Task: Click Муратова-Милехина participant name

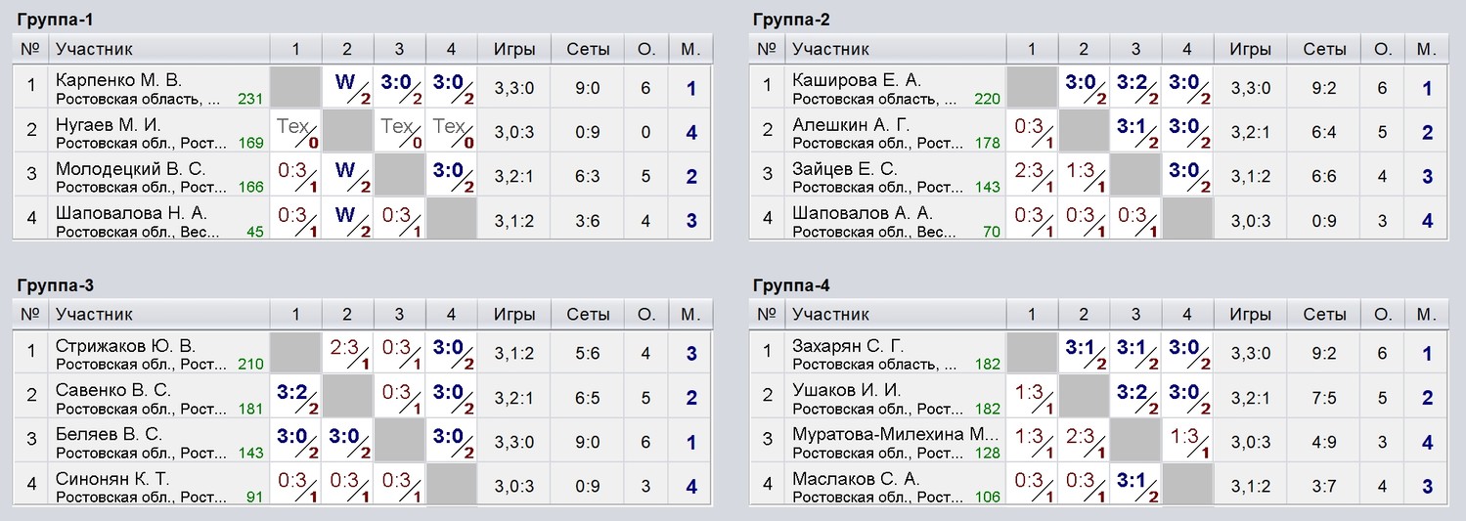Action: 894,434
